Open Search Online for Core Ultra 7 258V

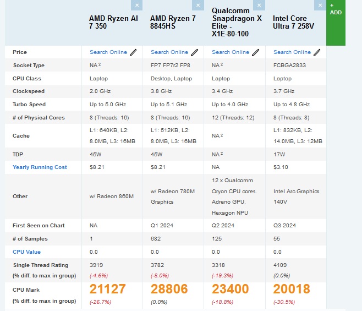(292, 52)
